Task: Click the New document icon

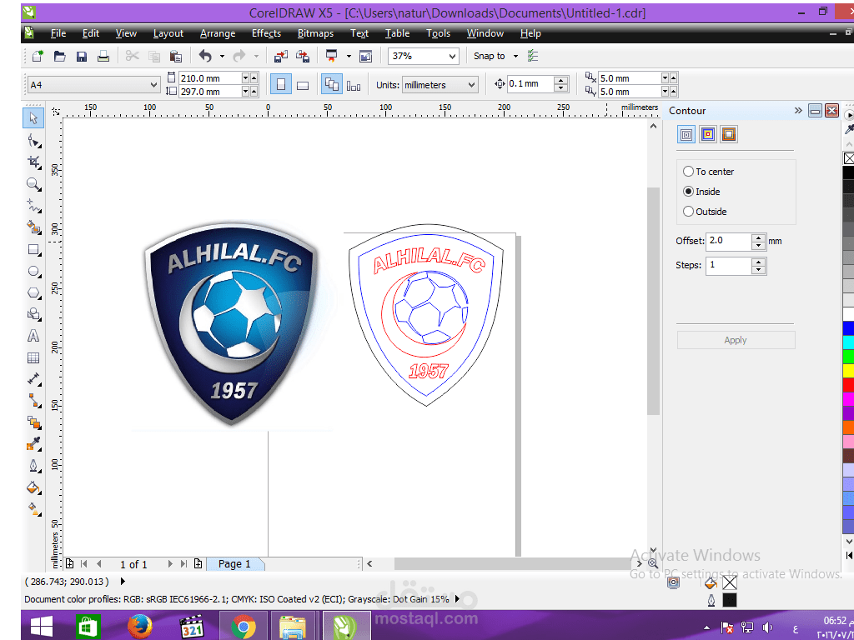Action: coord(37,56)
